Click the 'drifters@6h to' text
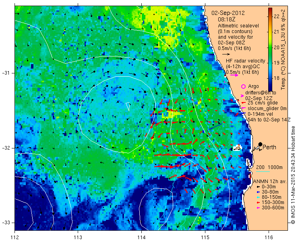Viewport: 298px width, 242px height. click(261, 93)
